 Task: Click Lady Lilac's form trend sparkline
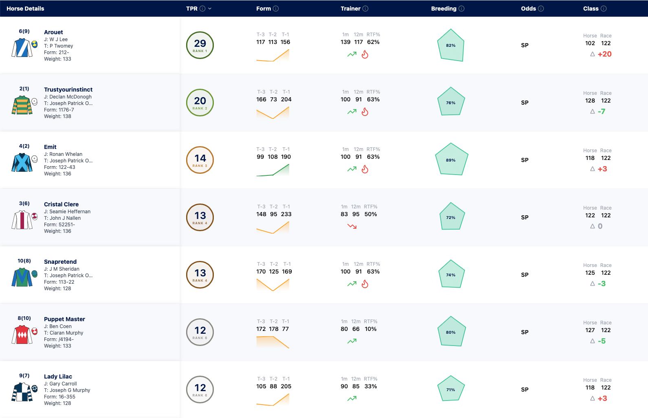click(273, 399)
